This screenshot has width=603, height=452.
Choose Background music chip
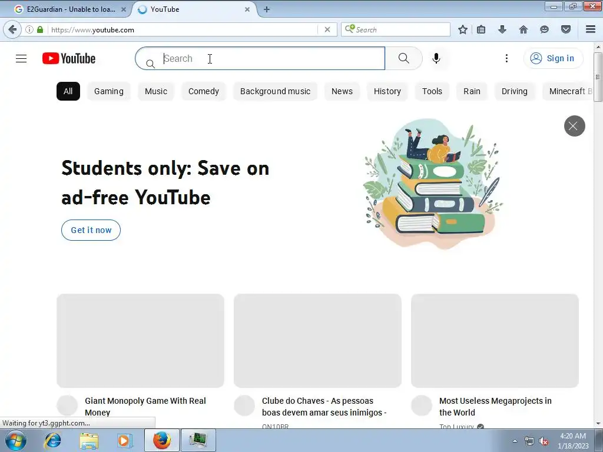(x=275, y=91)
